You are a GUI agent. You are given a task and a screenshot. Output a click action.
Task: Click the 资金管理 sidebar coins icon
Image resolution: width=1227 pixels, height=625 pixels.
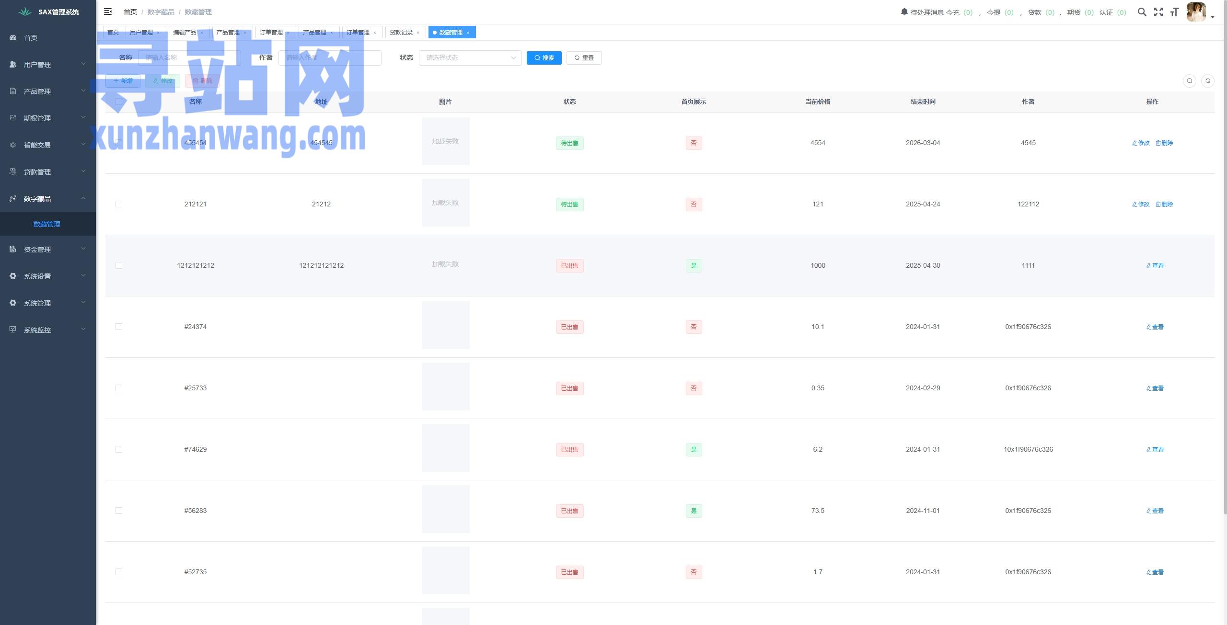tap(13, 249)
